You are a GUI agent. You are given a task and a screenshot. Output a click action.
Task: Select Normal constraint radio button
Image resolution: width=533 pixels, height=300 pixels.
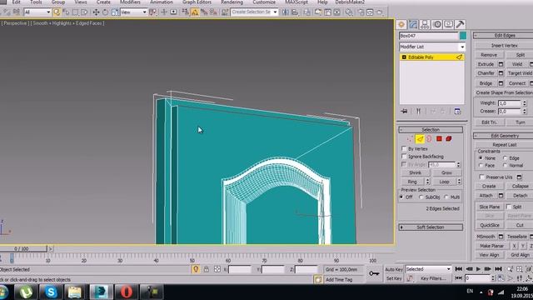(506, 166)
